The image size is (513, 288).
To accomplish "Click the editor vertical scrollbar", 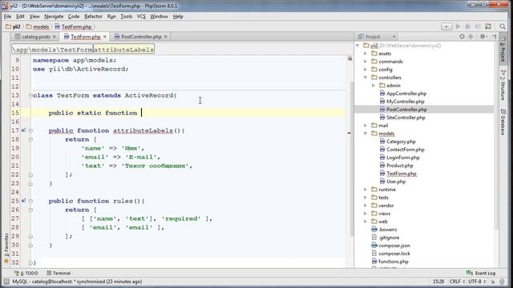I will coord(352,158).
